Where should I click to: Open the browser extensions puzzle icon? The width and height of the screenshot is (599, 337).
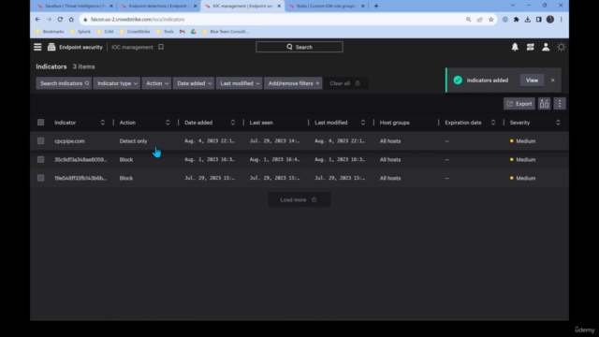(516, 20)
